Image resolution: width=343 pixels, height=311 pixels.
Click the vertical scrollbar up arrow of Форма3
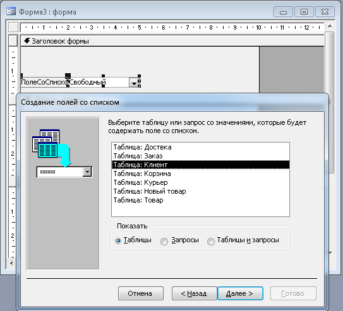pyautogui.click(x=330, y=26)
